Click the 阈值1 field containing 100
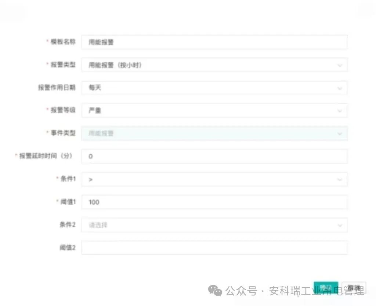The image size is (376, 306). point(214,202)
